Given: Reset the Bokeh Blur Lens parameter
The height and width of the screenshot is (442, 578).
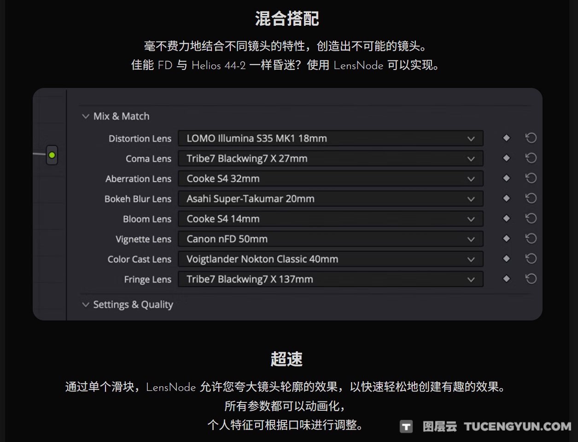Looking at the screenshot, I should tap(531, 198).
